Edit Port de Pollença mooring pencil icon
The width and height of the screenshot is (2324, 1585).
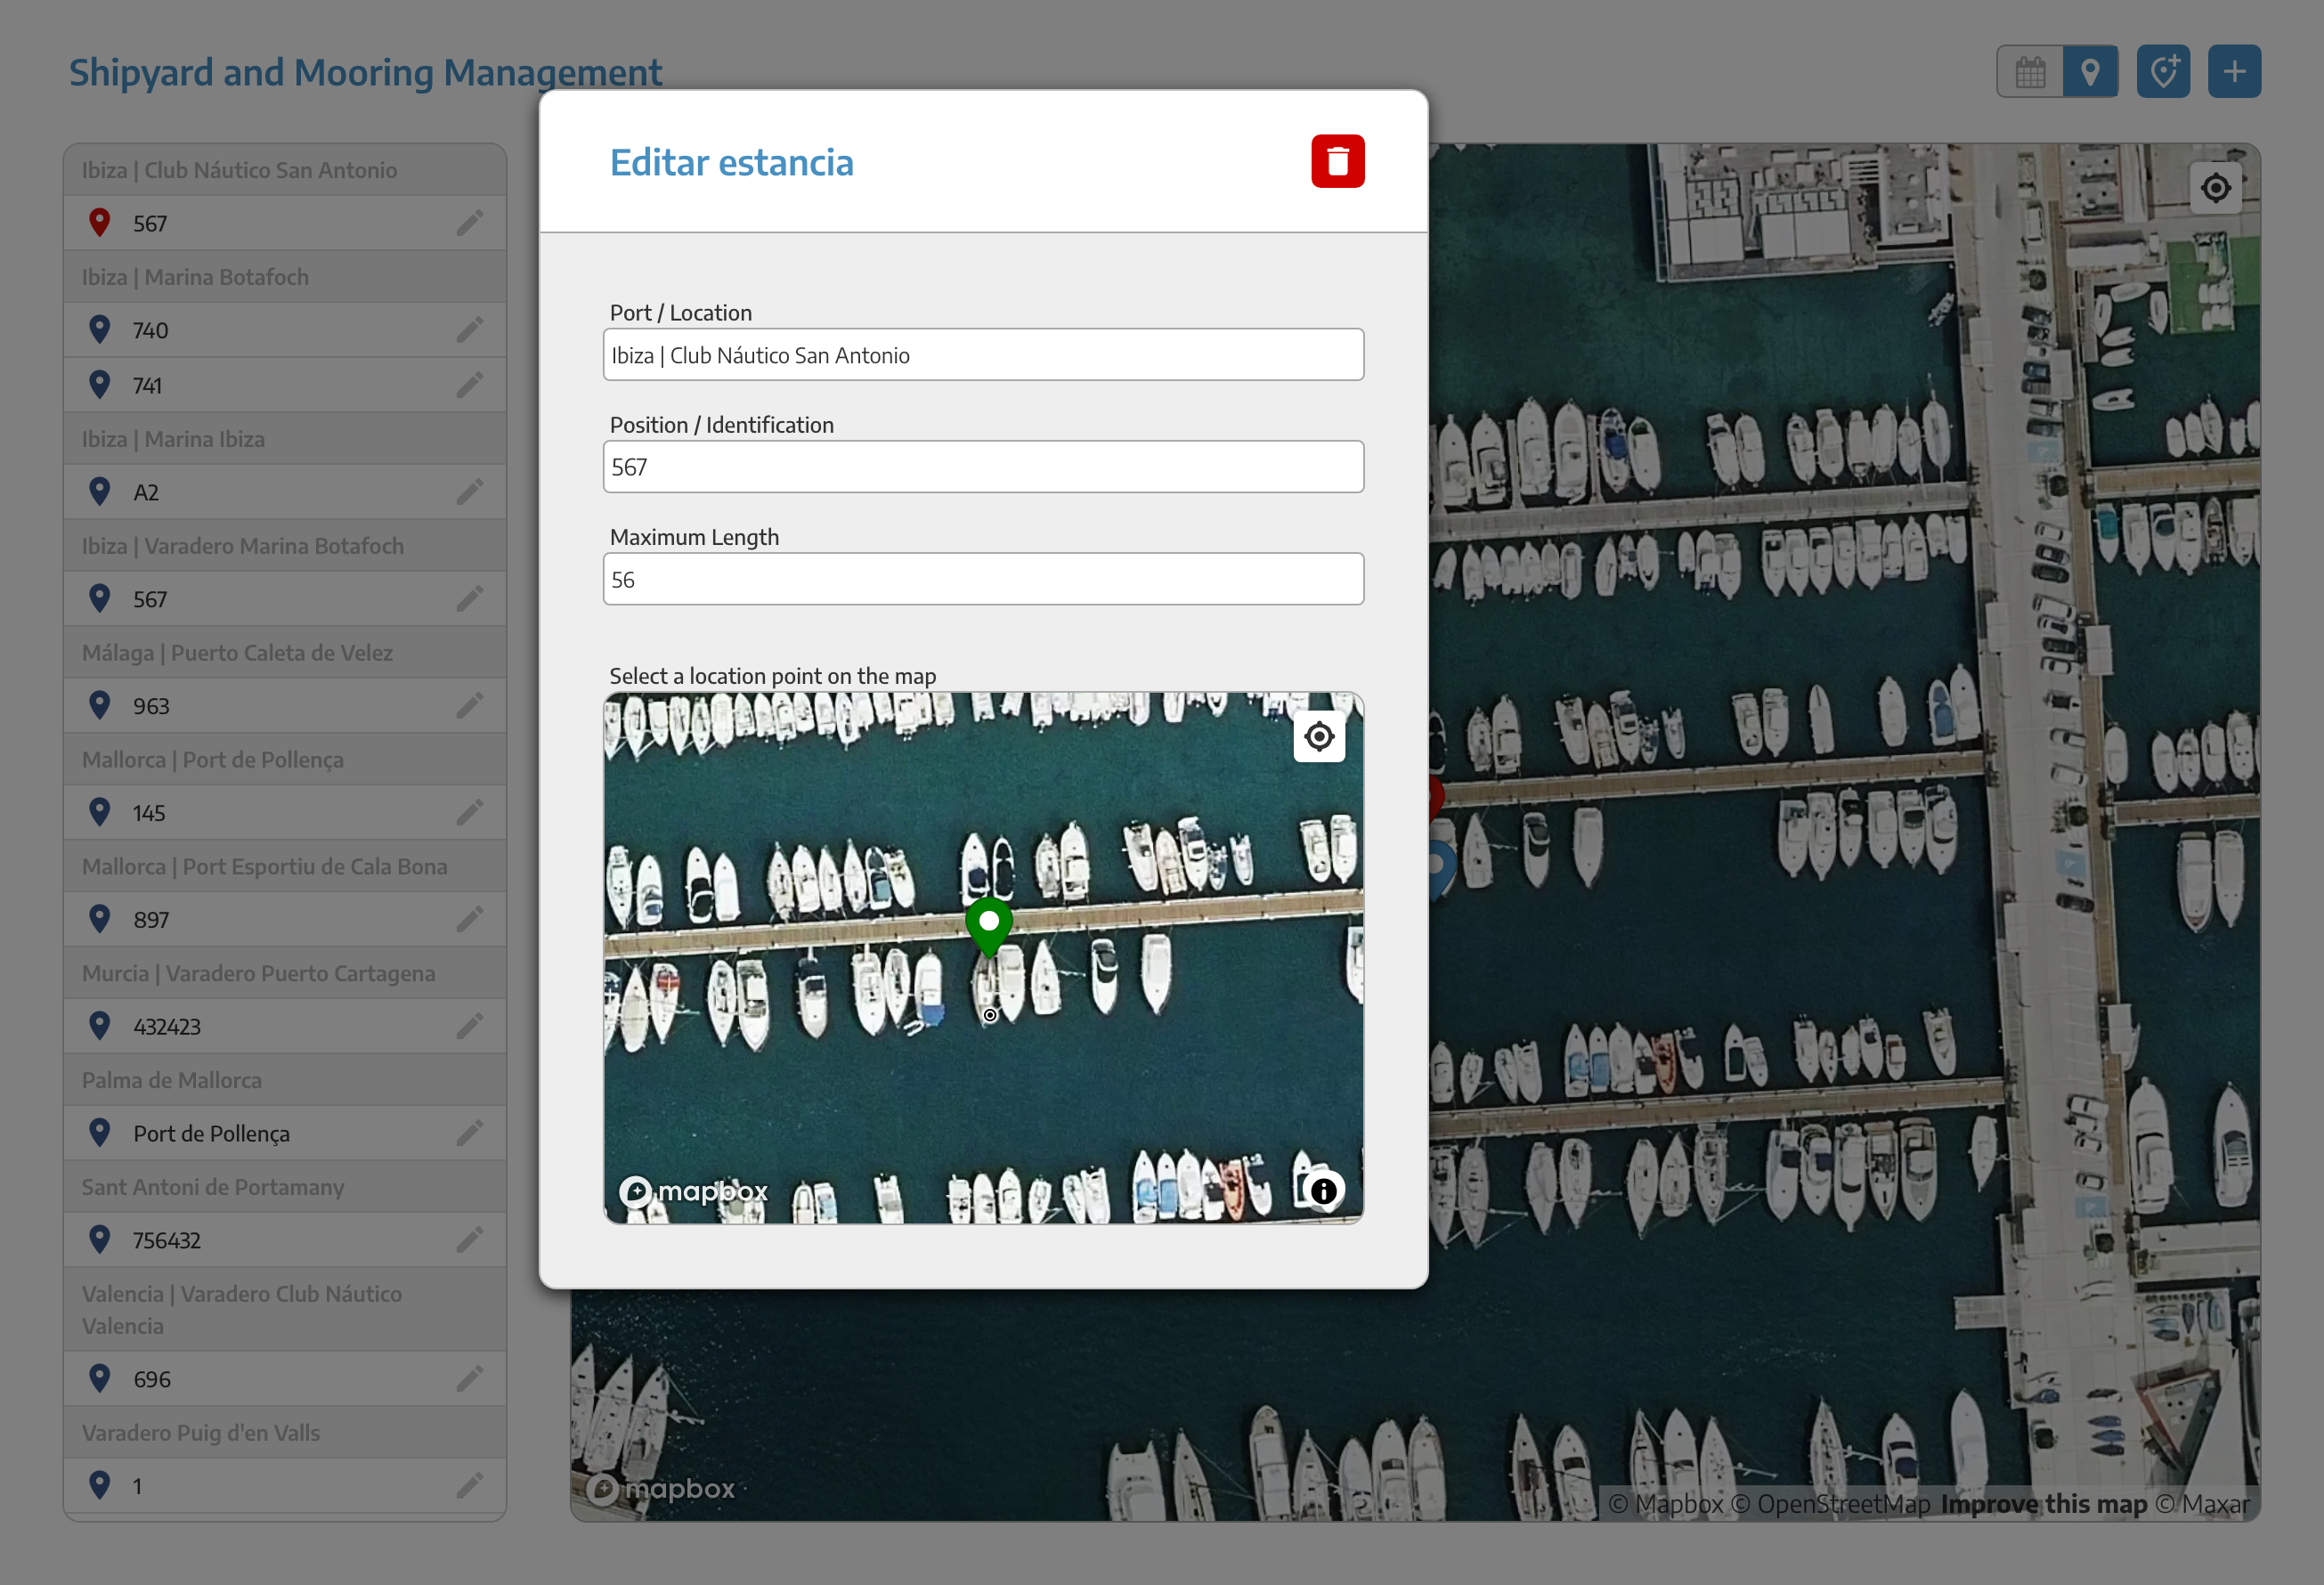[x=470, y=1133]
